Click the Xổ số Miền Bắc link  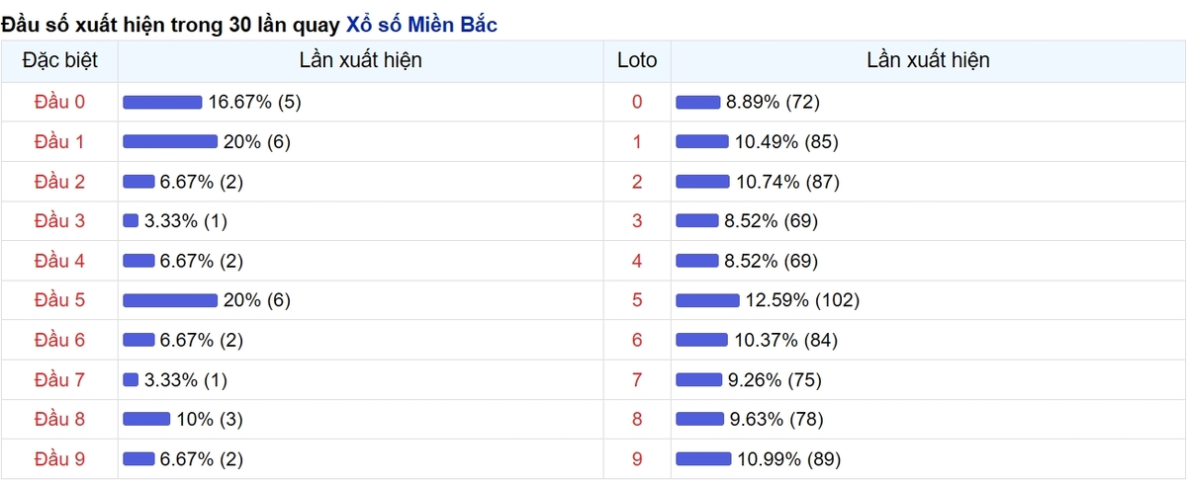click(x=421, y=25)
